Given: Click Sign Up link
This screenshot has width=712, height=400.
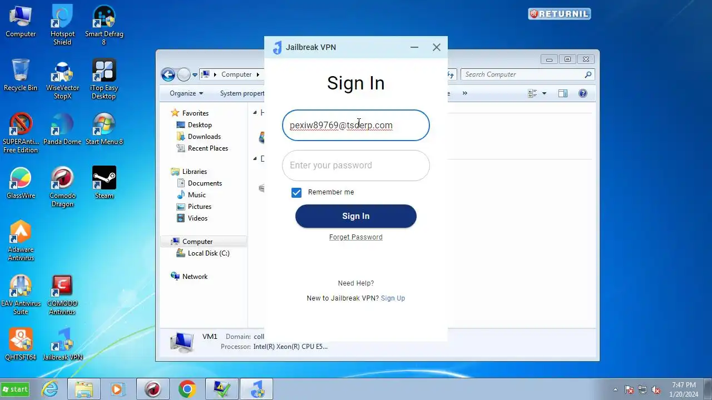Looking at the screenshot, I should pos(393,298).
